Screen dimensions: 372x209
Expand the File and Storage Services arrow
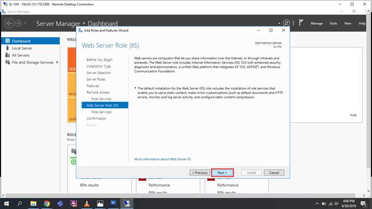coord(57,62)
